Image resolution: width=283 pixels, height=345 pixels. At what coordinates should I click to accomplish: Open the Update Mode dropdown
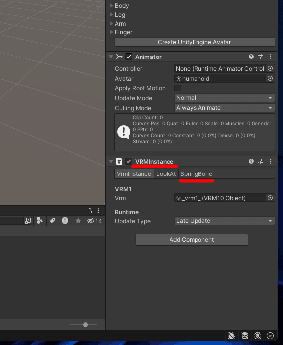coord(225,98)
